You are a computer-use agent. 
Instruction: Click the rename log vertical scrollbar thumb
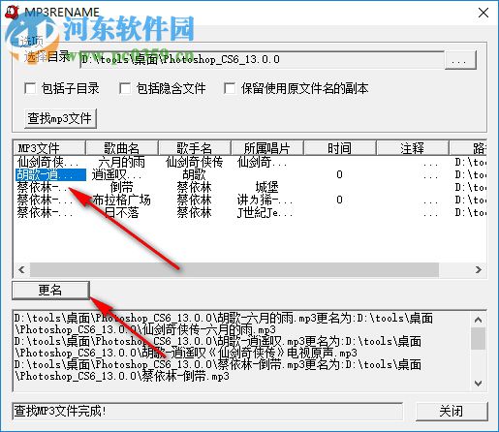[x=478, y=339]
